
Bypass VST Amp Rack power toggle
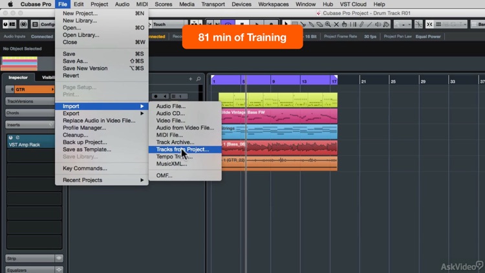11,137
